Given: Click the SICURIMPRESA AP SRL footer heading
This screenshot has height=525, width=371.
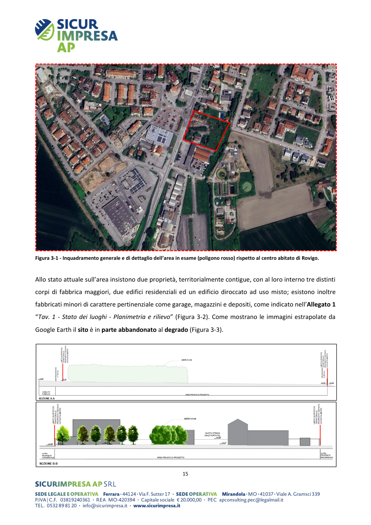Looking at the screenshot, I should (x=76, y=484).
